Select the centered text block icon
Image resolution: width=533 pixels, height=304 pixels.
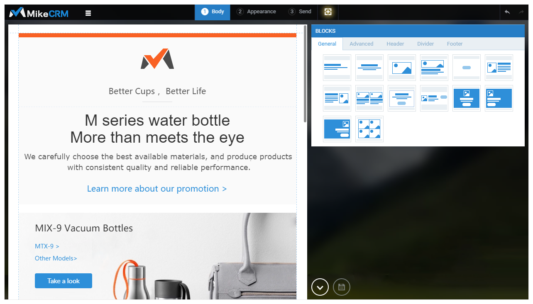(369, 68)
